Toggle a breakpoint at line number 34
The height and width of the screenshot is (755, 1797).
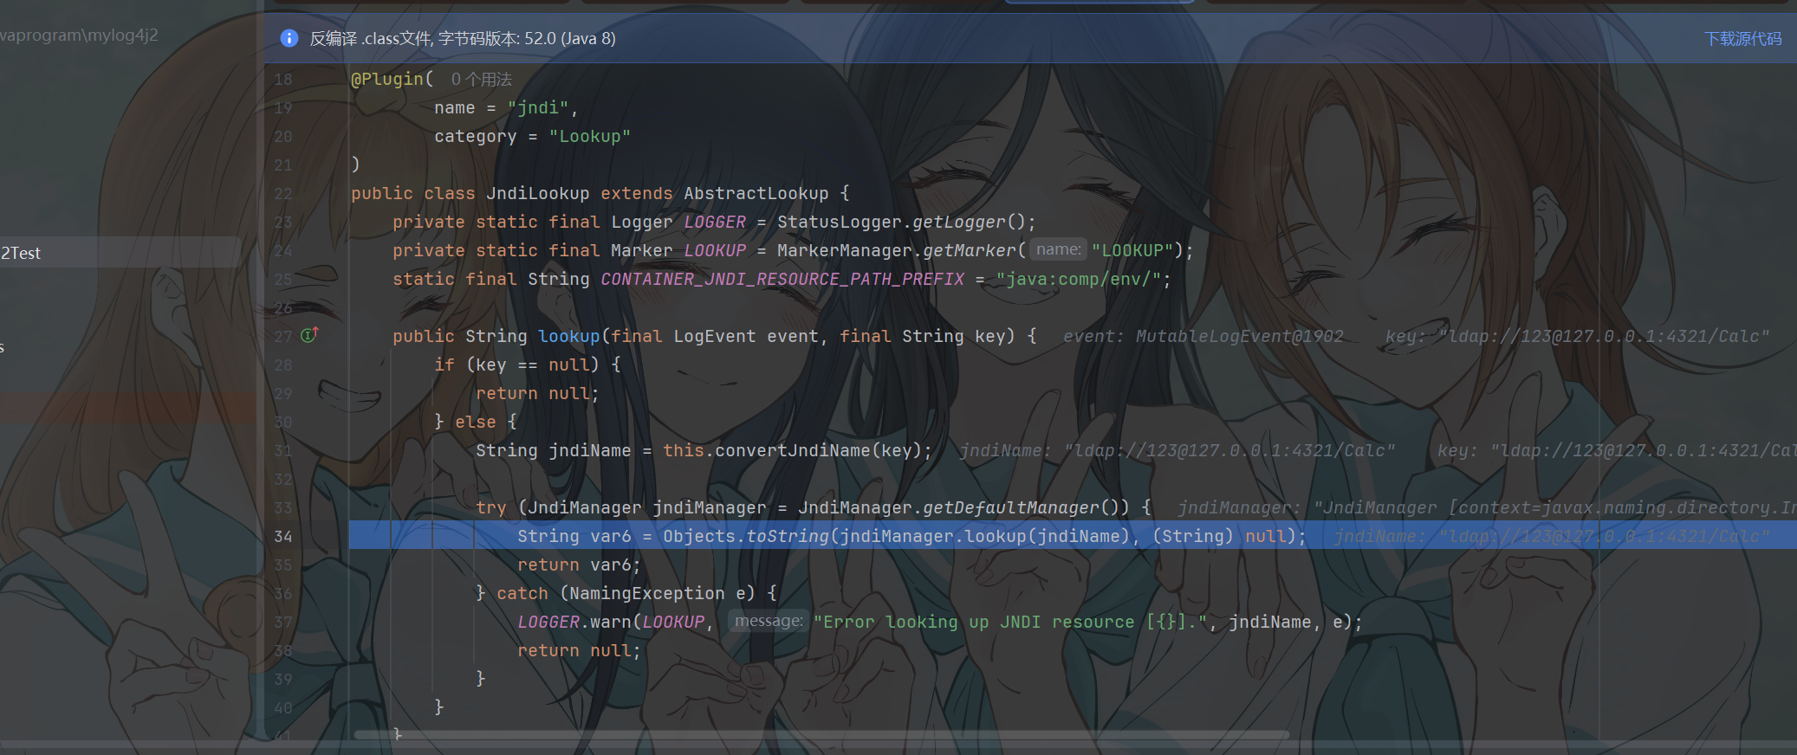pos(283,537)
